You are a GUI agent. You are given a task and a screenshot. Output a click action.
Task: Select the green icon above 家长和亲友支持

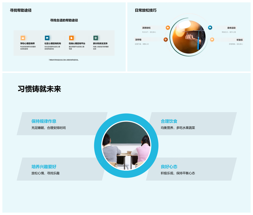tap(96, 38)
